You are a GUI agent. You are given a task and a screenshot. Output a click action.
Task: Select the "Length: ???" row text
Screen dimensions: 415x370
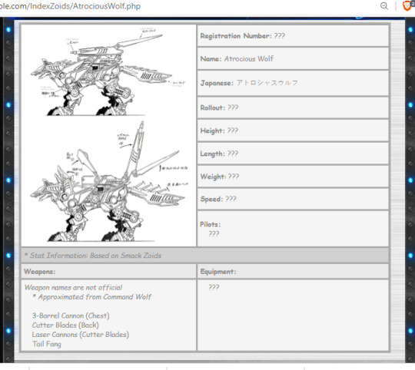[219, 154]
